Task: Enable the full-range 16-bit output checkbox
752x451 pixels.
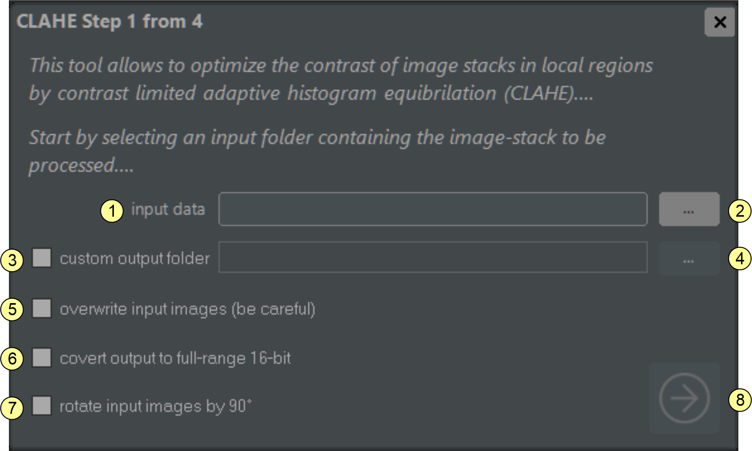Action: pyautogui.click(x=42, y=358)
